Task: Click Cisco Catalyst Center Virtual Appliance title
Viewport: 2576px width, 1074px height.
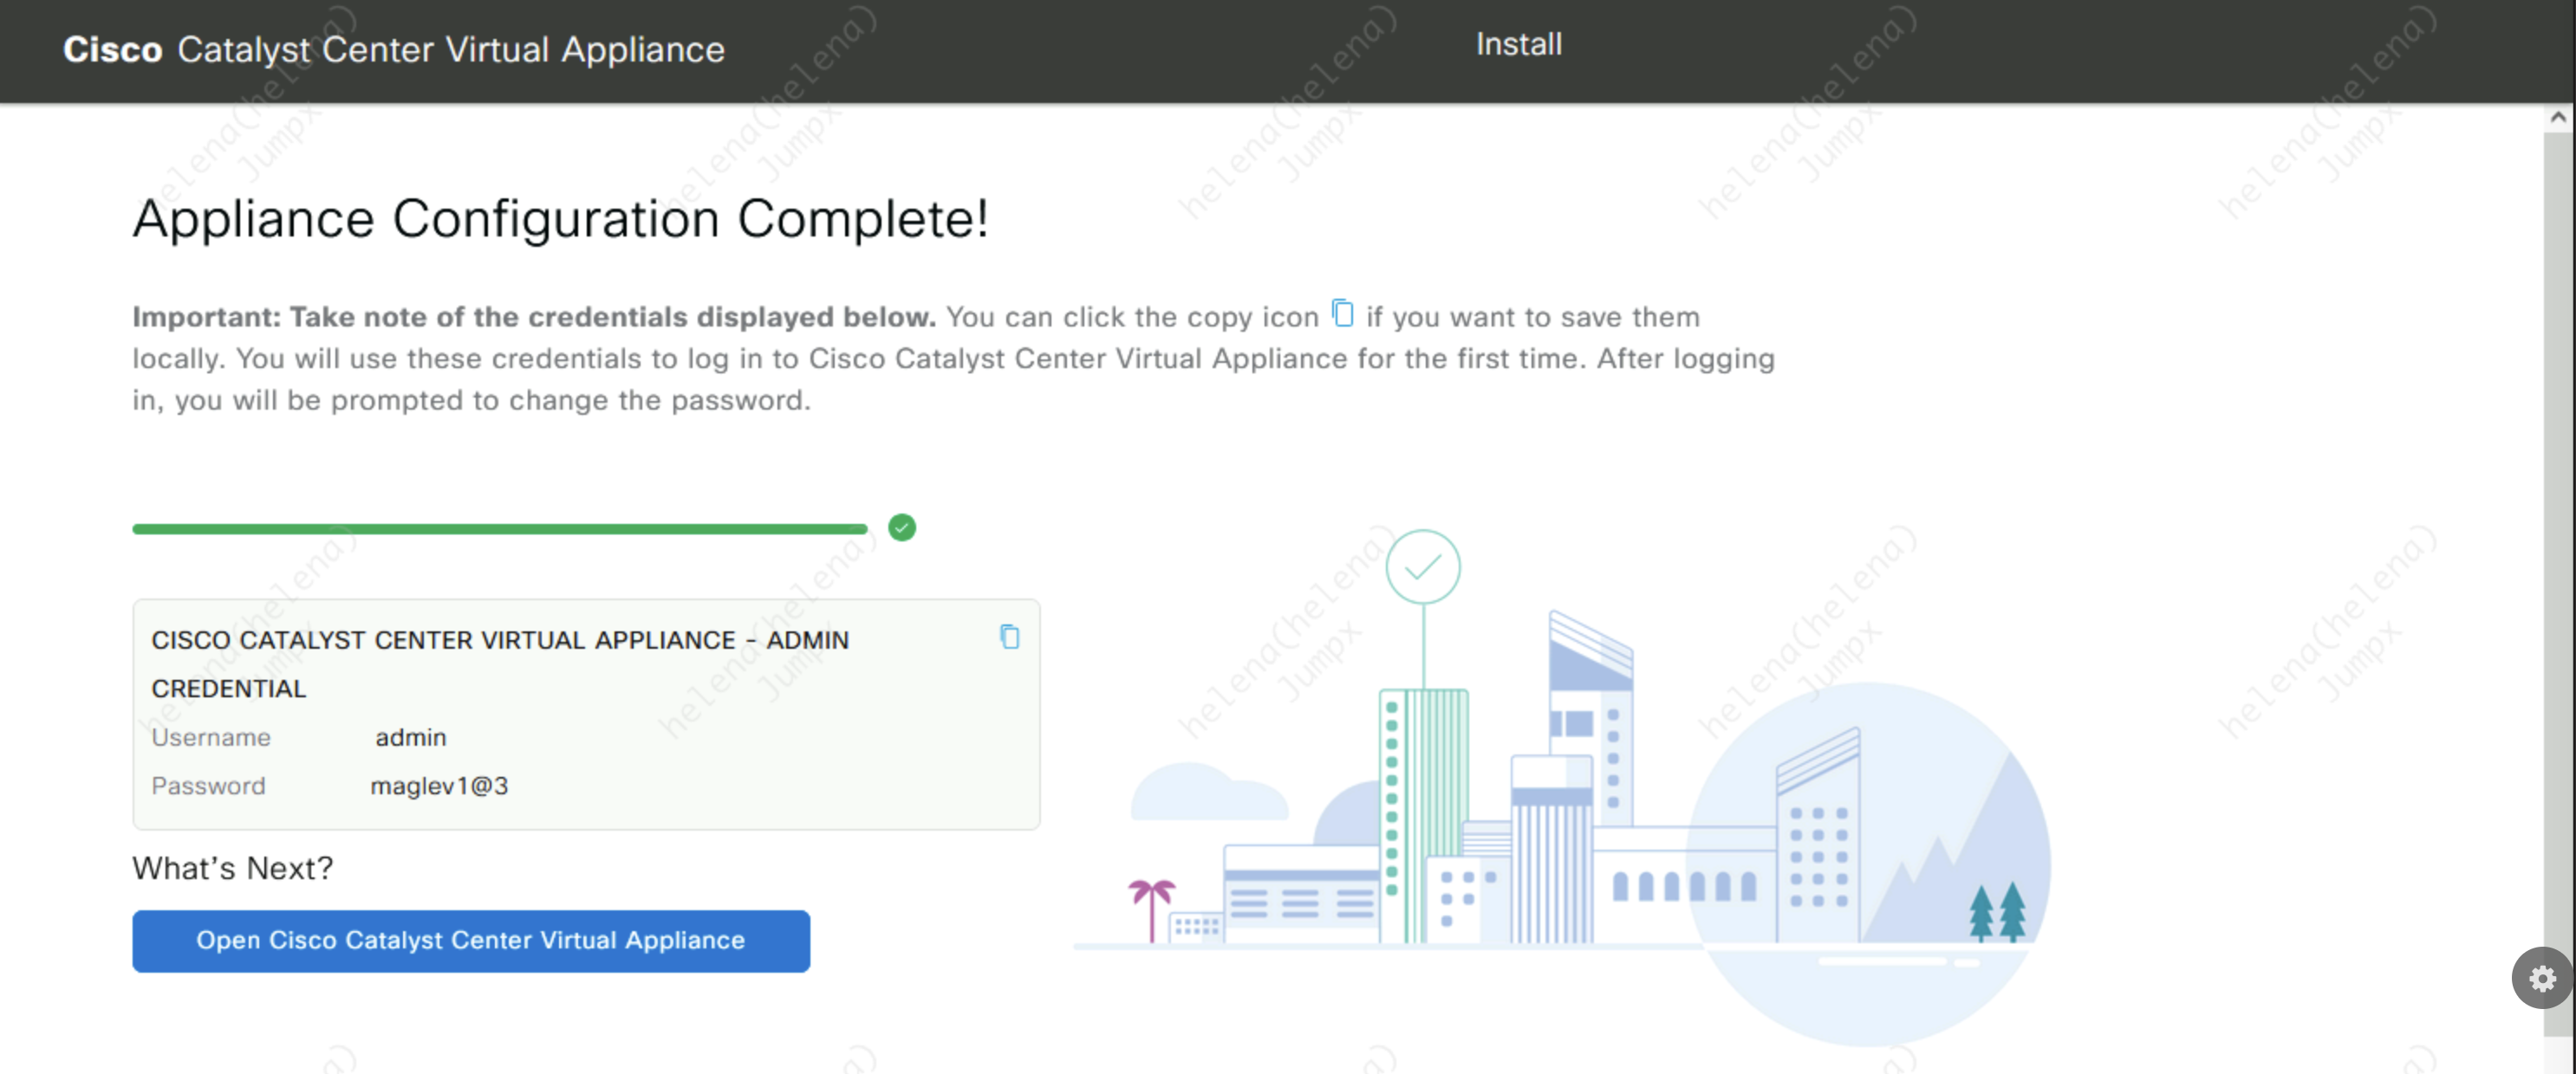Action: [x=394, y=50]
